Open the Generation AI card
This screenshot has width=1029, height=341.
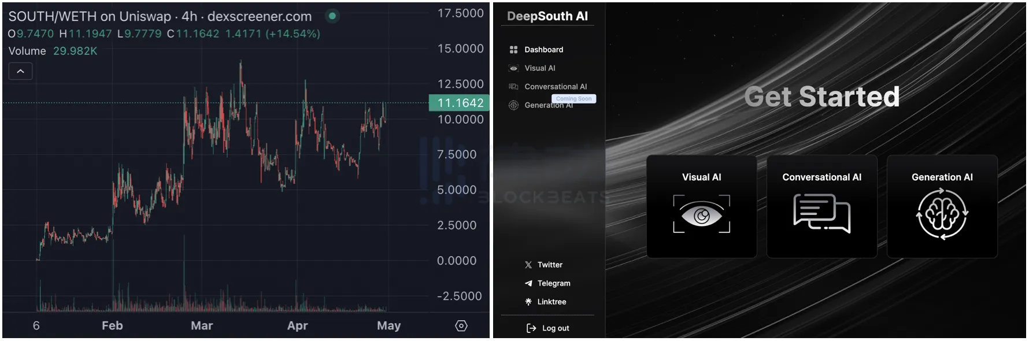point(942,206)
